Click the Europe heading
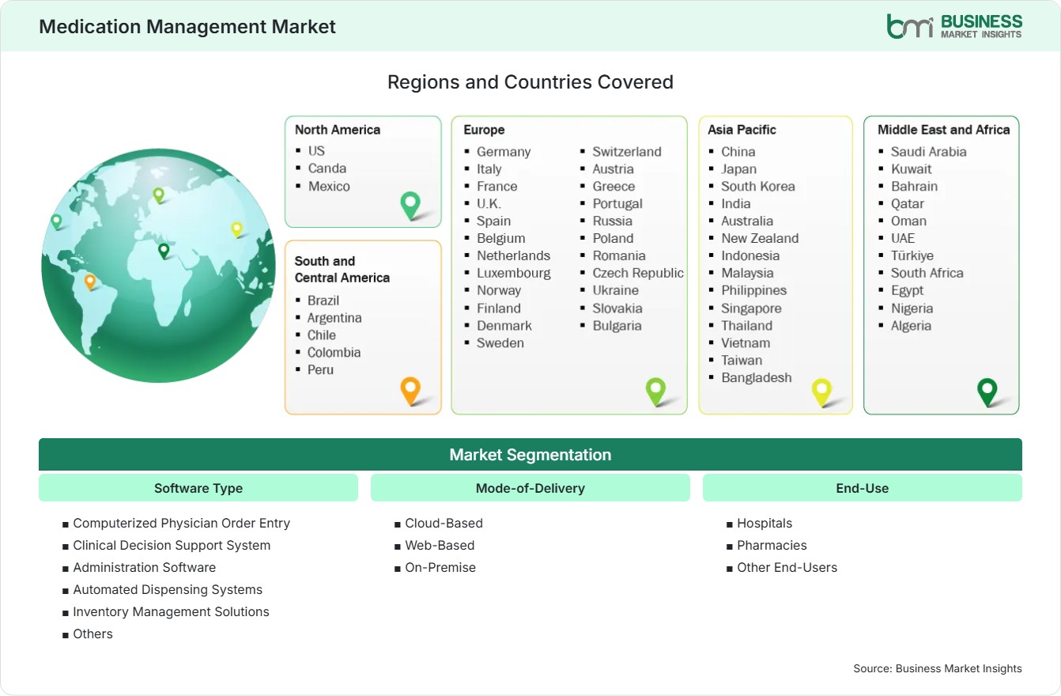1061x696 pixels. point(484,130)
